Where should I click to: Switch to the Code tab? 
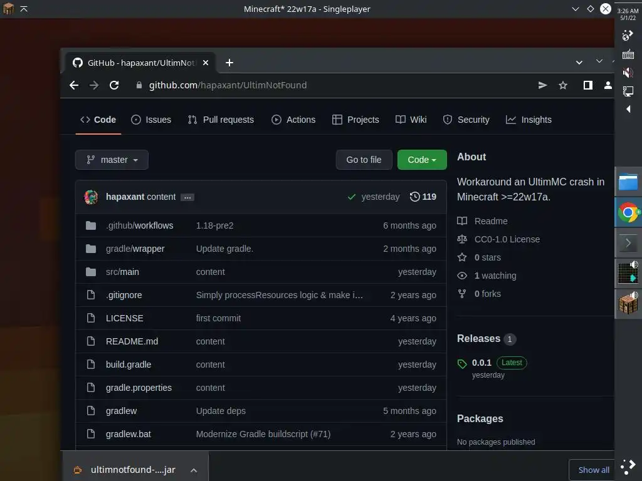coord(98,120)
